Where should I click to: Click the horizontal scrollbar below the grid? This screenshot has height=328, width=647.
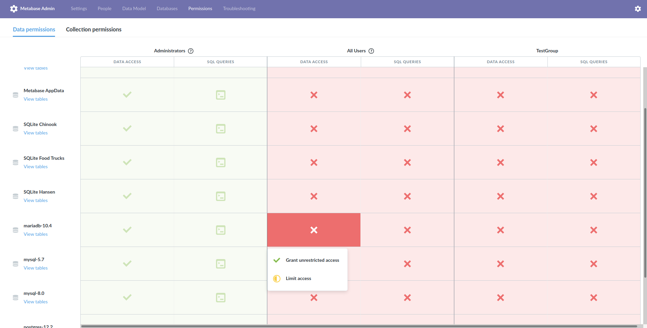pyautogui.click(x=359, y=326)
